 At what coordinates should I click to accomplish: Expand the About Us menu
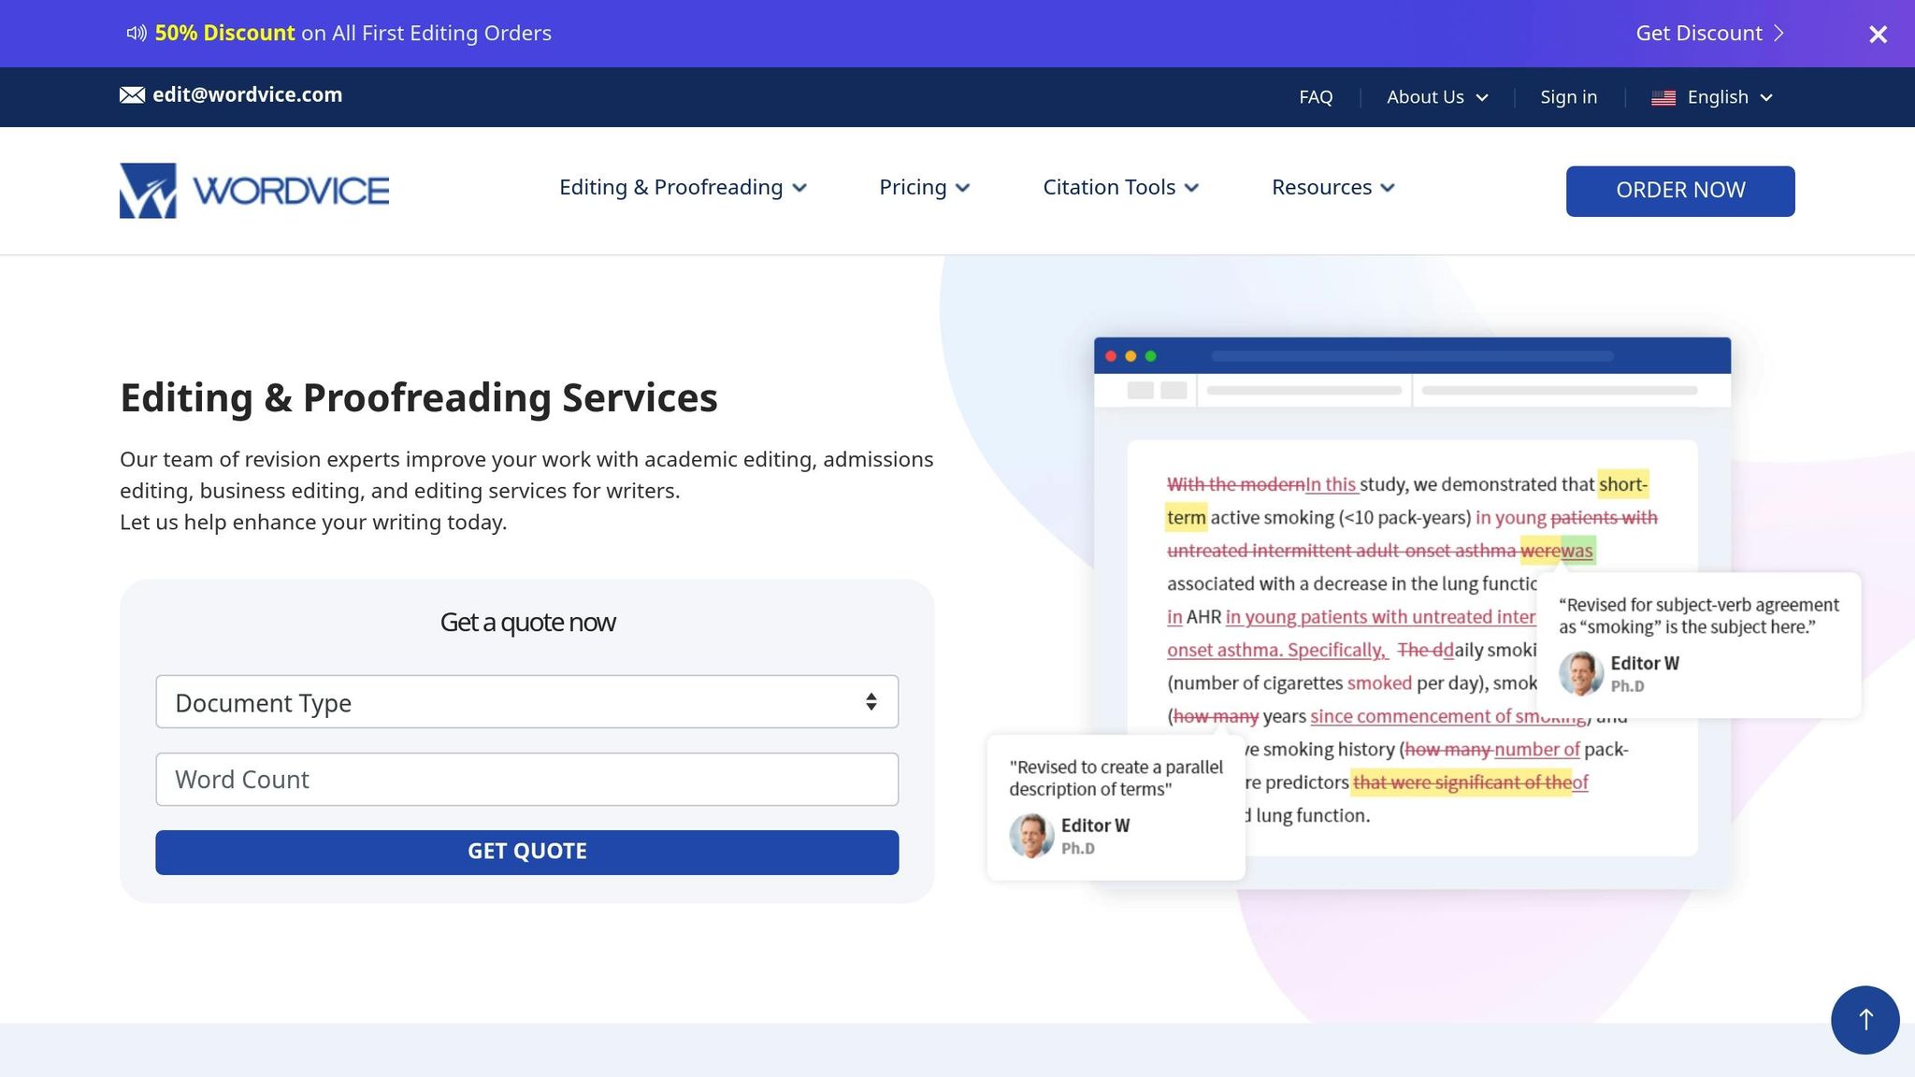coord(1437,97)
